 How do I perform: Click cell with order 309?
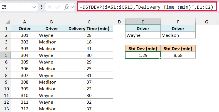24,89
